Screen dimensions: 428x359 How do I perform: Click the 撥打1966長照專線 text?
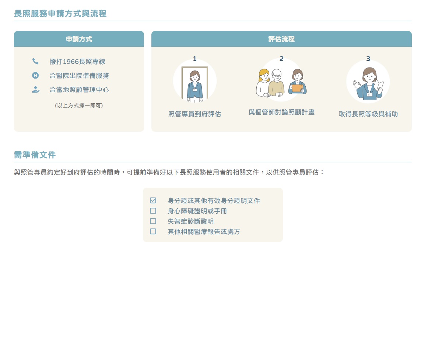point(77,62)
